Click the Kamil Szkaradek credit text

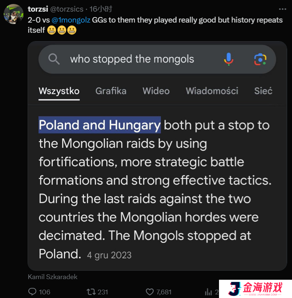[53, 277]
